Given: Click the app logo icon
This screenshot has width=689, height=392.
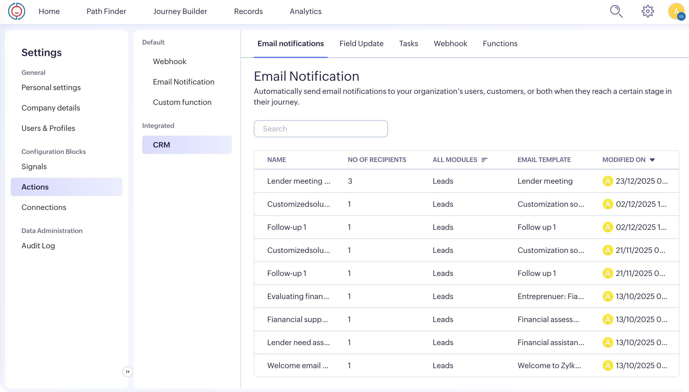Looking at the screenshot, I should coord(17,11).
